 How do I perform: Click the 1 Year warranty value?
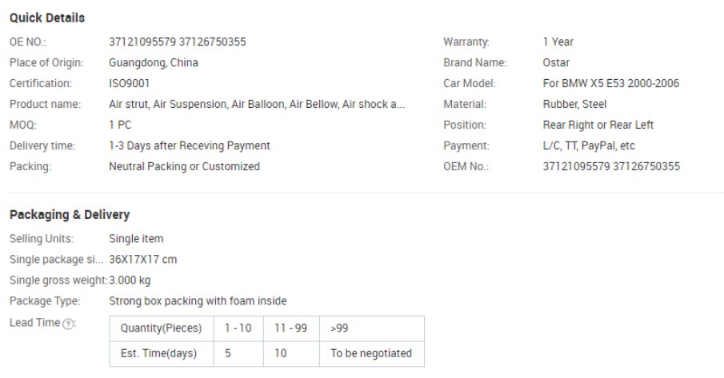[x=558, y=42]
